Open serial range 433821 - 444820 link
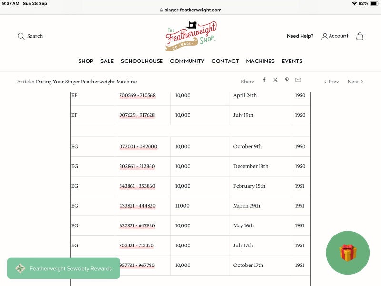 tap(137, 206)
